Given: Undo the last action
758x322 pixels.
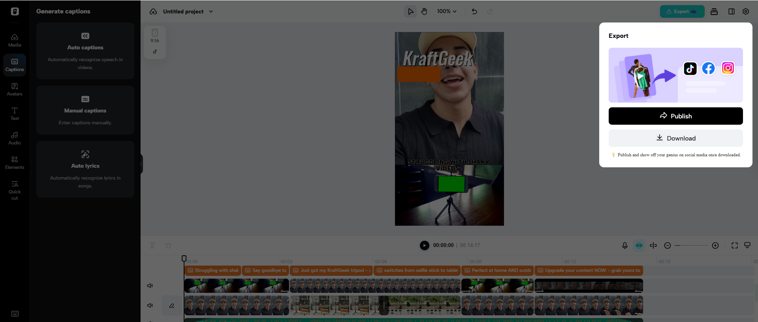Looking at the screenshot, I should 474,11.
